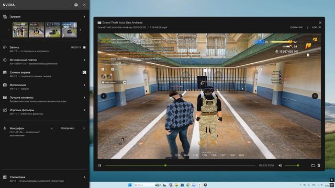Open the video file location folder icon
The image size is (335, 188).
coord(313,166)
